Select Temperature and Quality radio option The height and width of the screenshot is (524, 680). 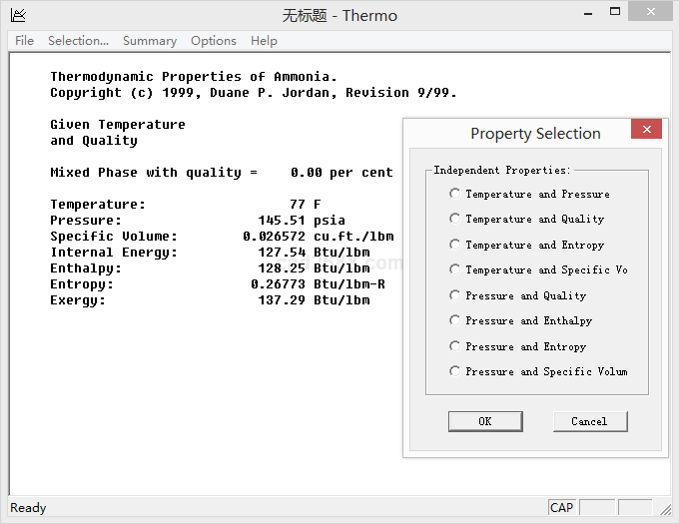(x=455, y=219)
